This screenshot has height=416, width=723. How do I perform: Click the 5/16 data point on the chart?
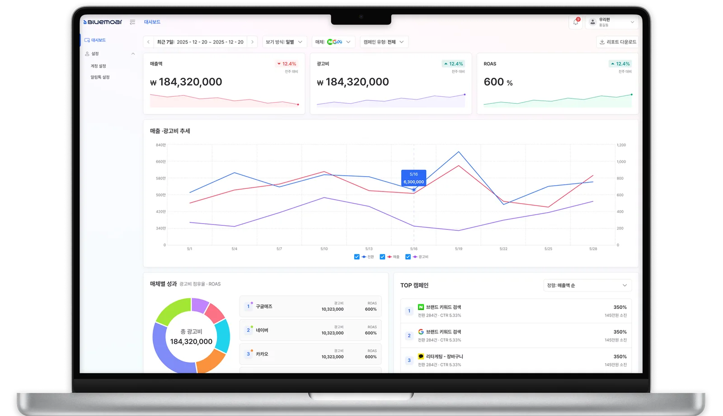[413, 190]
